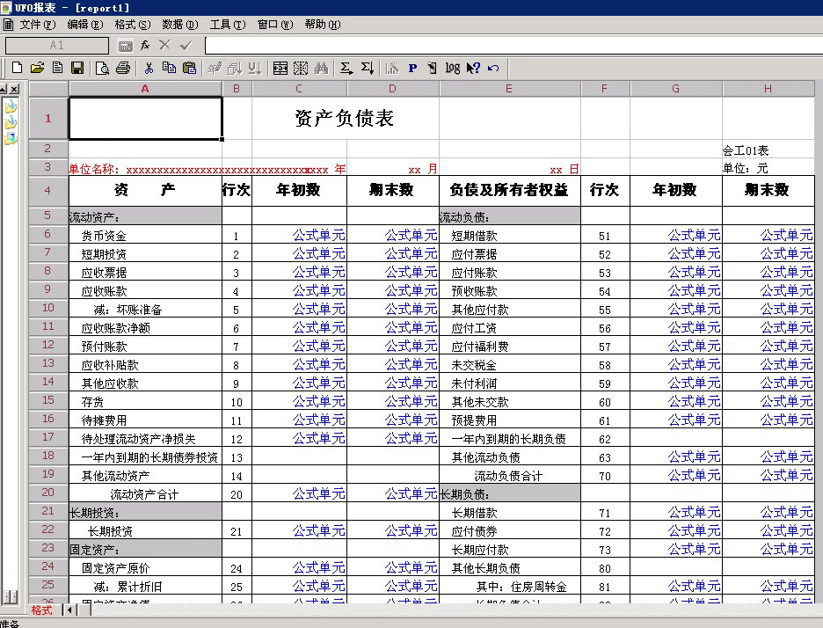Open a report file using the folder icon

coord(37,68)
